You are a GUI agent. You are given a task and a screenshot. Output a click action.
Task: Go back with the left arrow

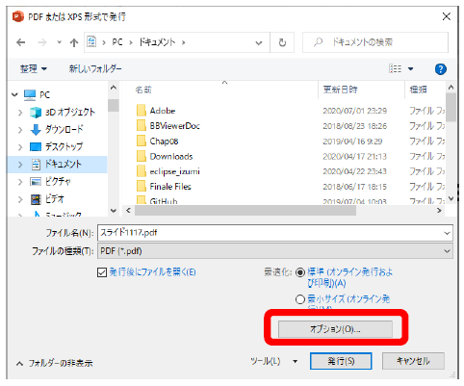pos(21,42)
